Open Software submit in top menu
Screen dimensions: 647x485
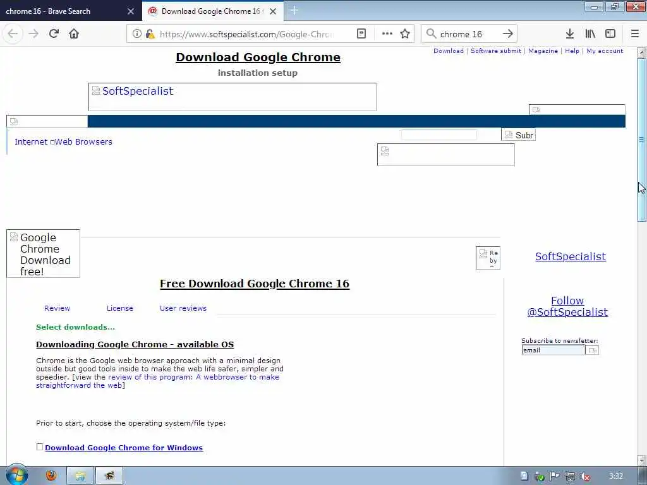click(496, 51)
